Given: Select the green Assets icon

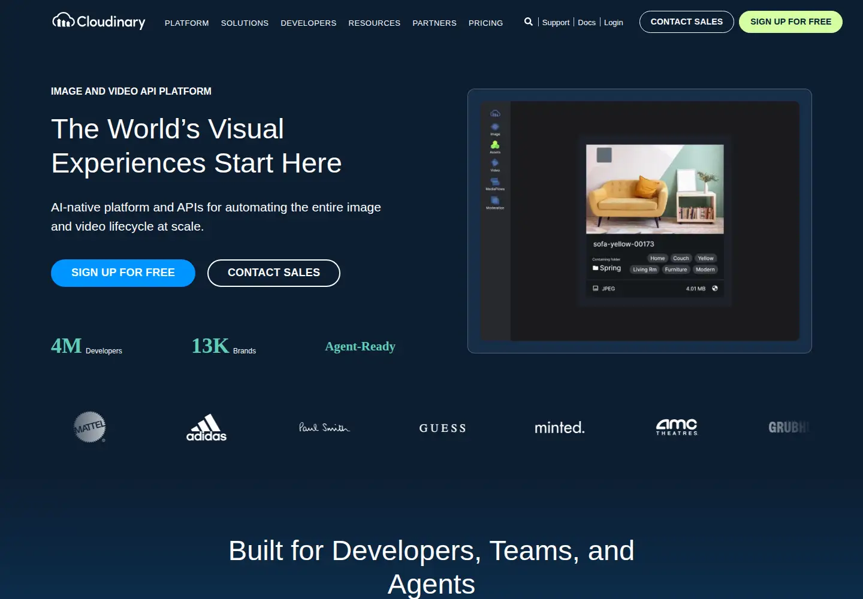Looking at the screenshot, I should point(495,145).
